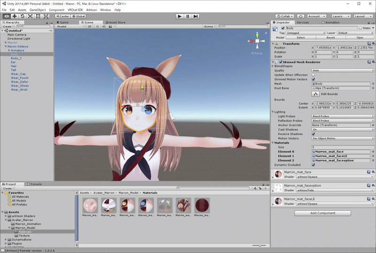Open the Layout dropdown
This screenshot has height=253, width=376.
point(363,16)
